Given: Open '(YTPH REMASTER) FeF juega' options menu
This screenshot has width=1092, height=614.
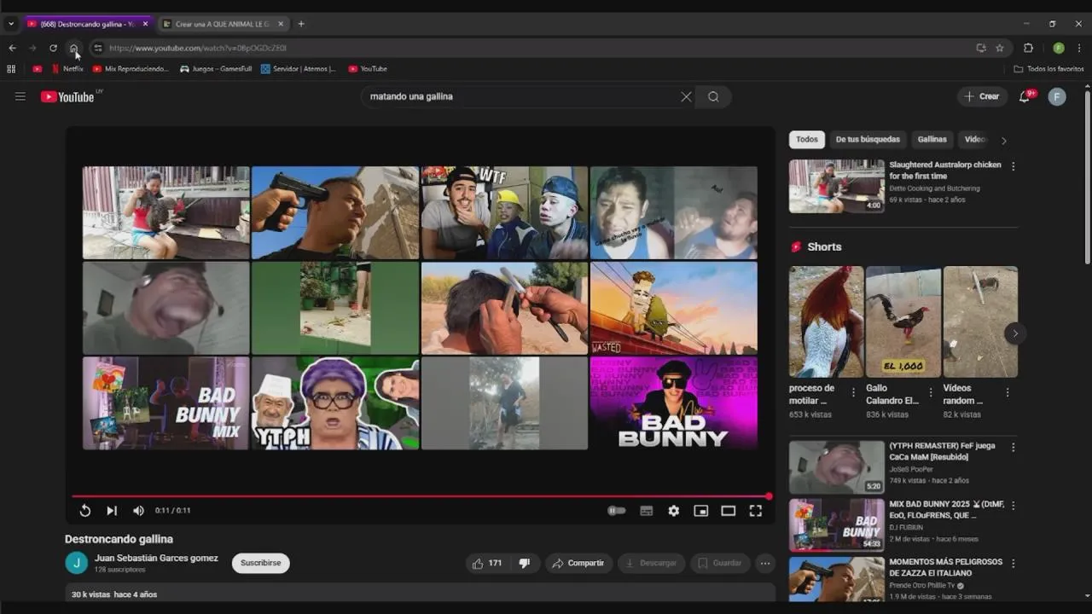Looking at the screenshot, I should click(1014, 448).
